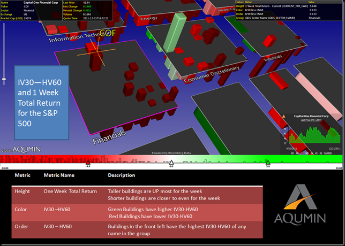The height and width of the screenshot is (246, 345).
Task: Select the green 5.6 color scale marker
Action: (x=268, y=163)
